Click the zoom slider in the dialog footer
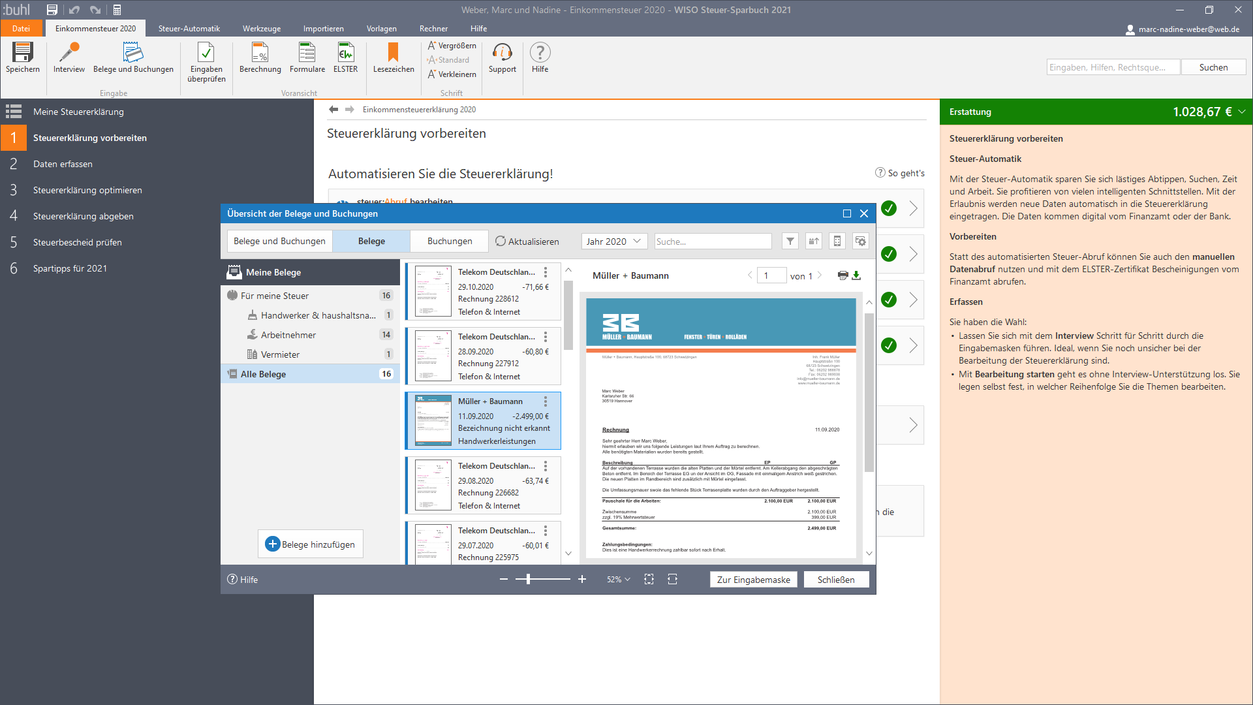 [528, 579]
